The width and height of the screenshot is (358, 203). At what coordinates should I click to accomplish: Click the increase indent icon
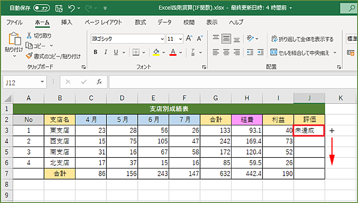(x=261, y=52)
